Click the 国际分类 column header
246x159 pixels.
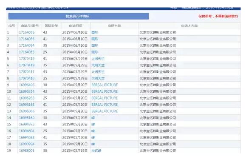click(x=51, y=26)
